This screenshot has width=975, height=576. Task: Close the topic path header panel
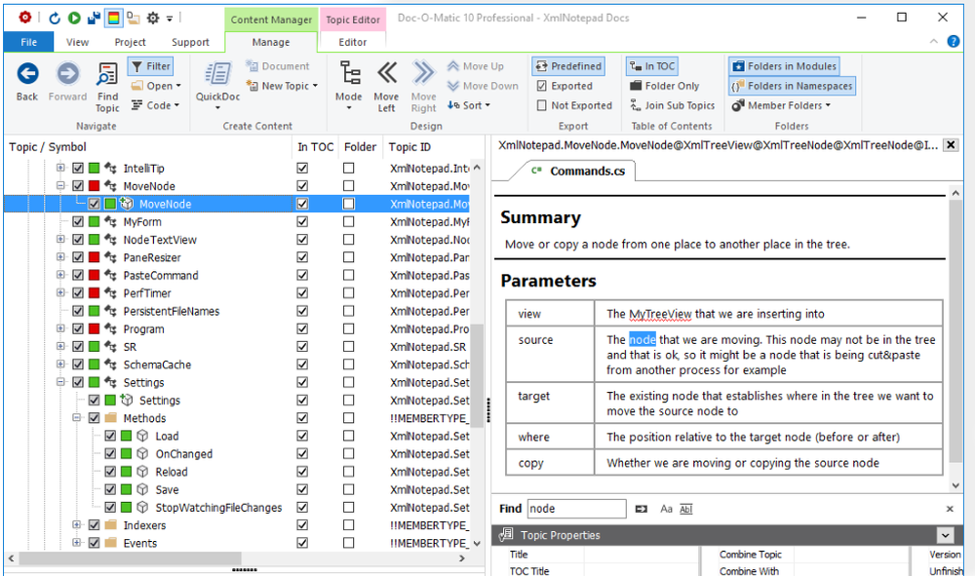[951, 145]
